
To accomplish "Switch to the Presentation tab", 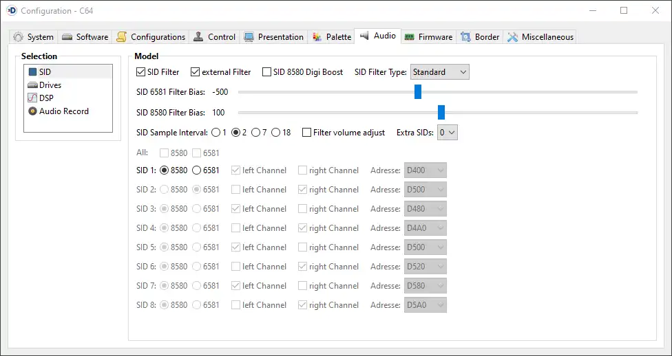I will 273,37.
